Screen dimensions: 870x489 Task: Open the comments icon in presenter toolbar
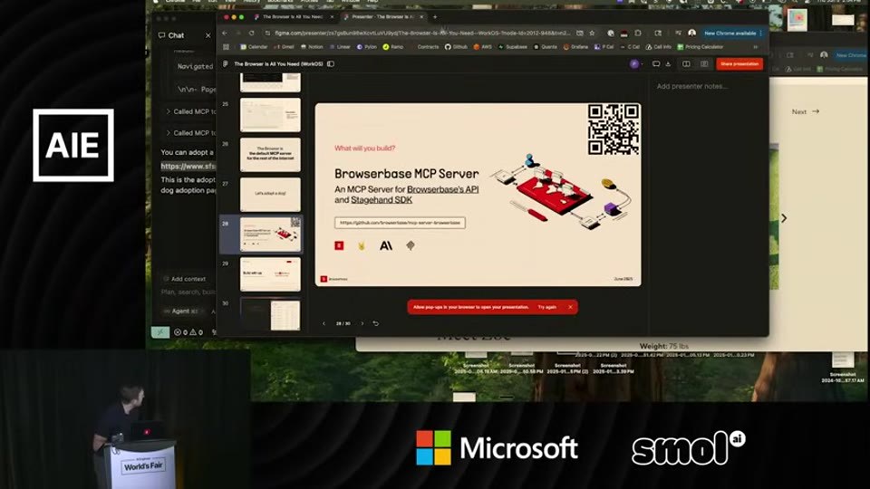point(656,63)
